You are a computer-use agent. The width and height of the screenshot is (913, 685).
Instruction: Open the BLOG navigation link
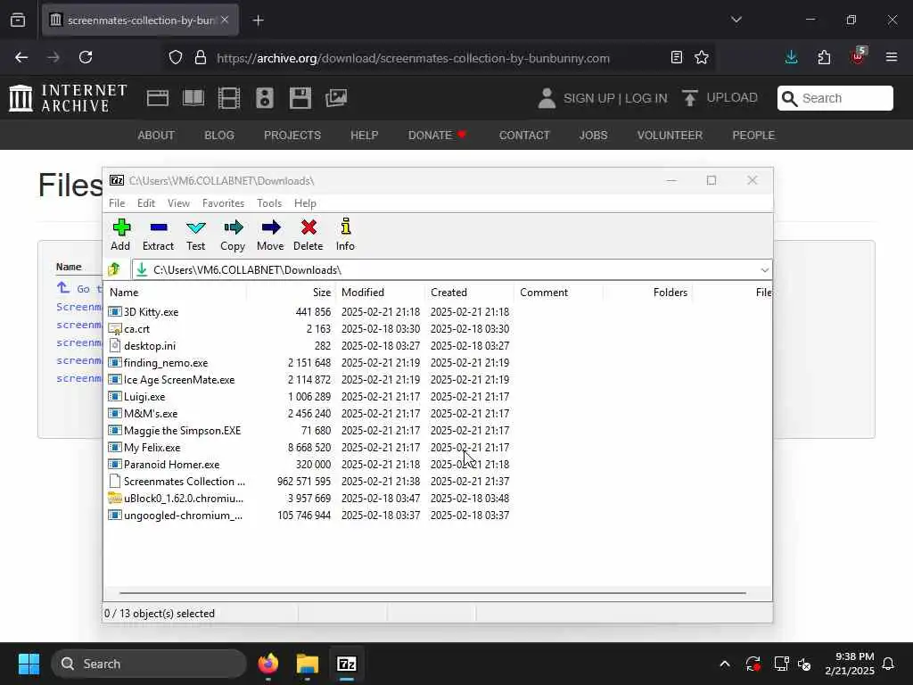(x=219, y=136)
